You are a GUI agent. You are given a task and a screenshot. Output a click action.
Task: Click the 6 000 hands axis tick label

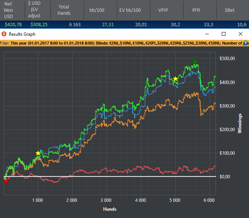coord(209,200)
